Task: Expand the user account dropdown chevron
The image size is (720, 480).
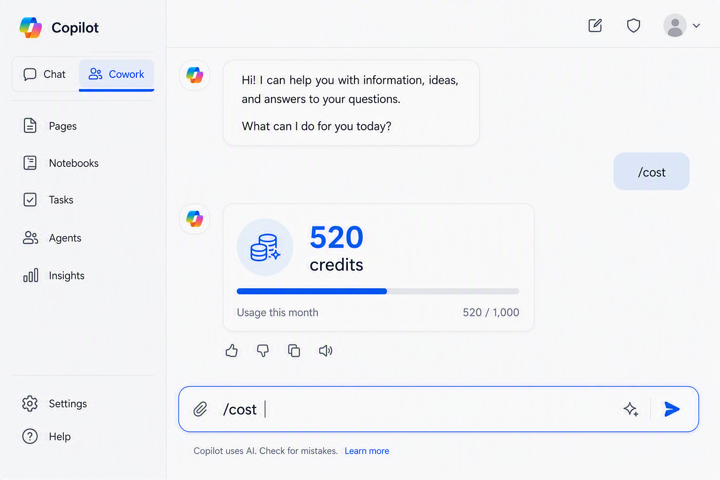Action: point(697,26)
